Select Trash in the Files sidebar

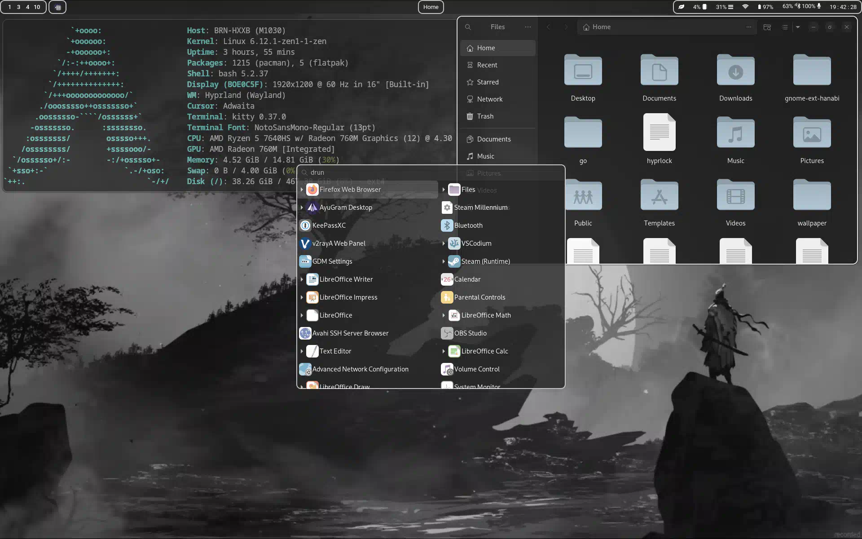485,116
